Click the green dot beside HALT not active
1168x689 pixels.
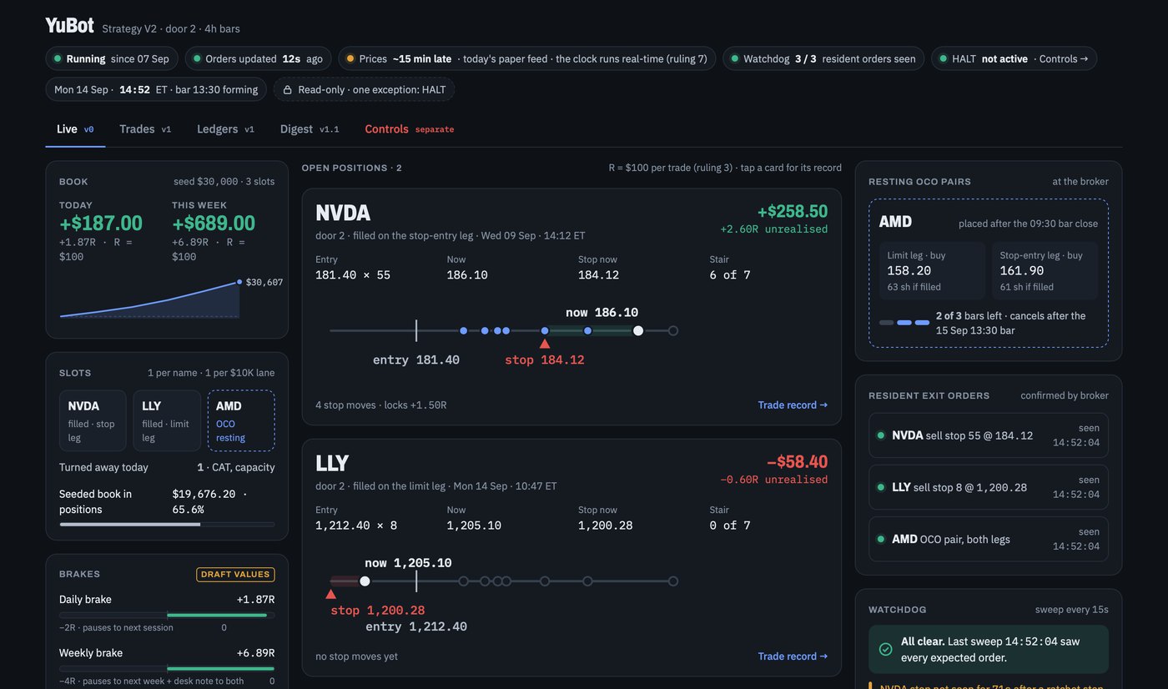pyautogui.click(x=944, y=58)
